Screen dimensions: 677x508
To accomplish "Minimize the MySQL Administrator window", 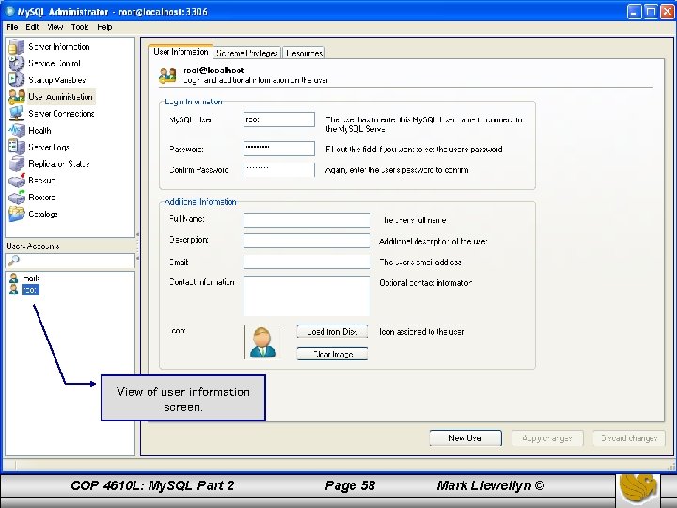I will (x=634, y=11).
